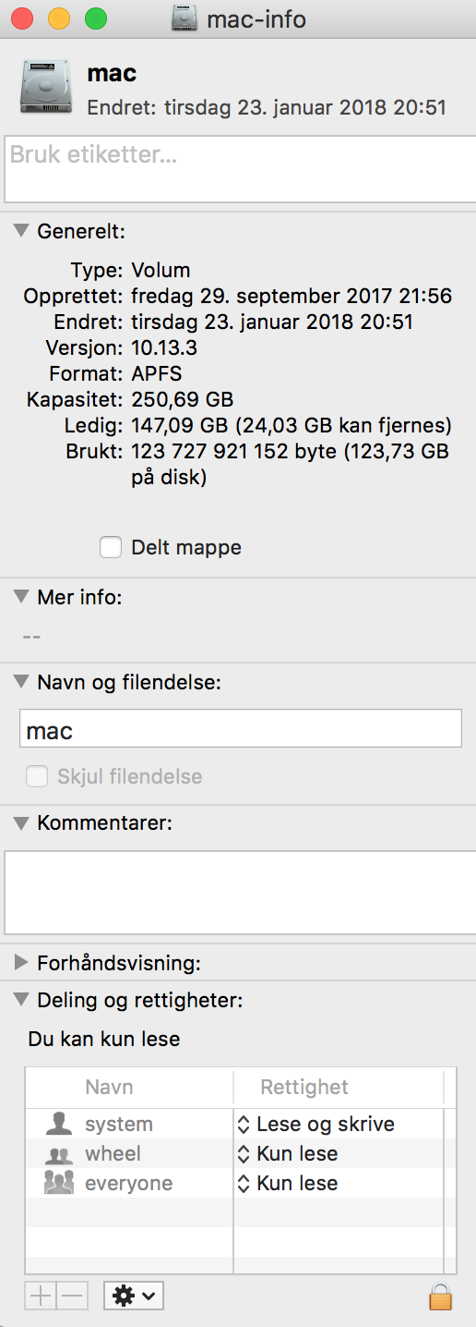The width and height of the screenshot is (476, 1327).
Task: Open the gear action menu
Action: (135, 1296)
